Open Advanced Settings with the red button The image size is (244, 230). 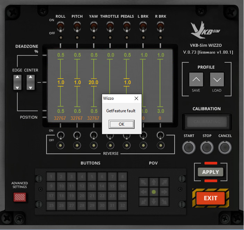tap(19, 197)
